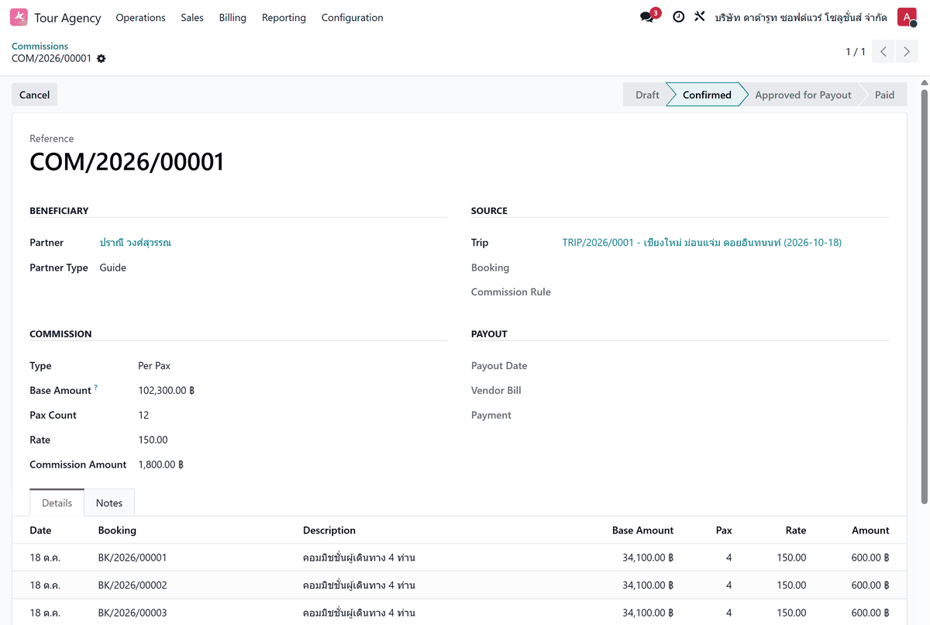The image size is (930, 625).
Task: Open the Reporting menu
Action: coord(284,17)
